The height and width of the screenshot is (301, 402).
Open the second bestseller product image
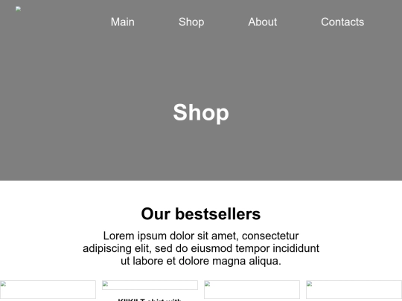click(x=150, y=285)
